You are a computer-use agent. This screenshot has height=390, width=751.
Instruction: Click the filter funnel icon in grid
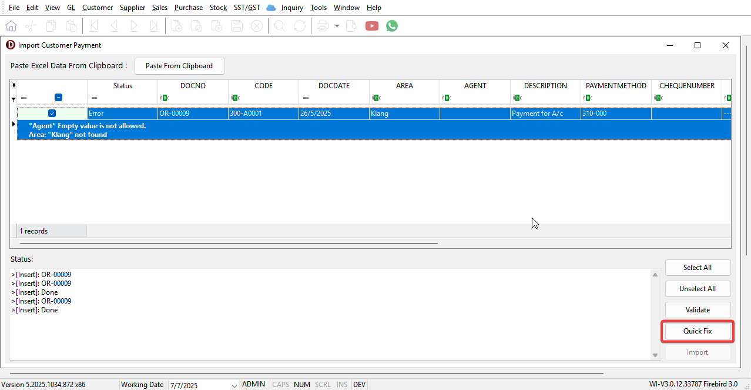[x=14, y=99]
